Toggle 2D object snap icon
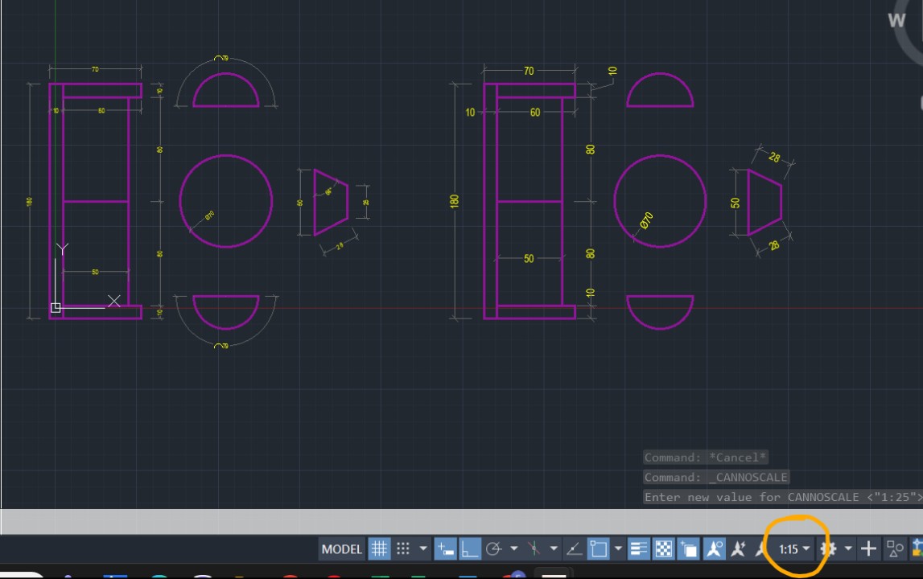923x579 pixels. [598, 549]
